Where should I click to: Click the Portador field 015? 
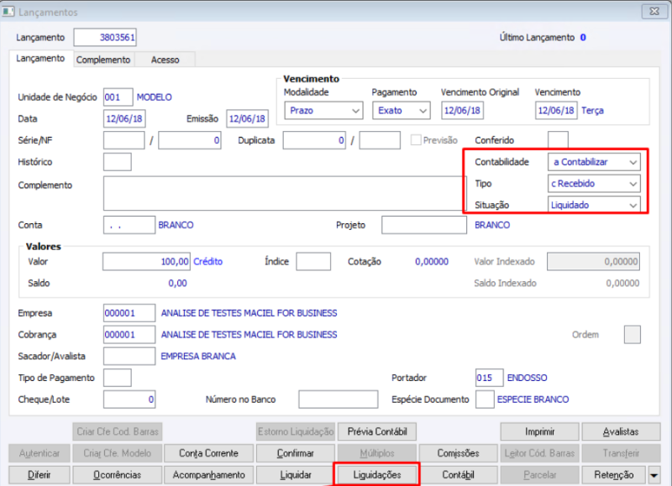point(489,378)
